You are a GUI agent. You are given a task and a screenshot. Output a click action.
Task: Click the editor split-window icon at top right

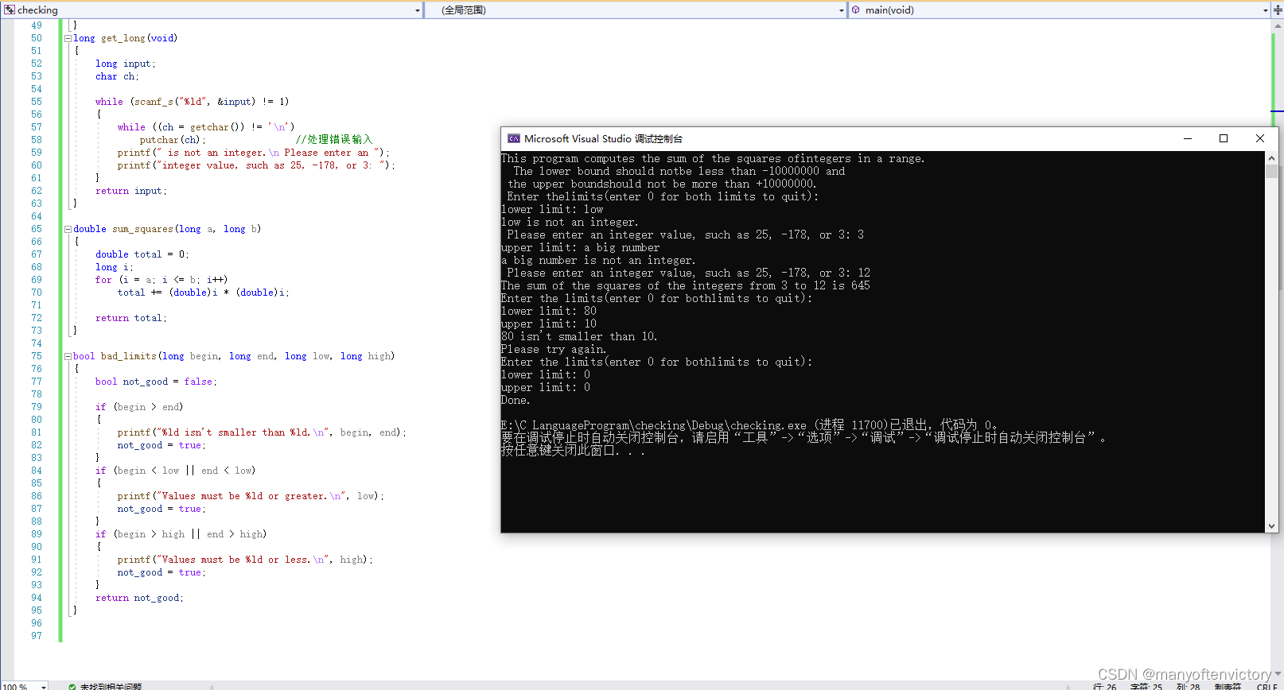tap(1278, 10)
